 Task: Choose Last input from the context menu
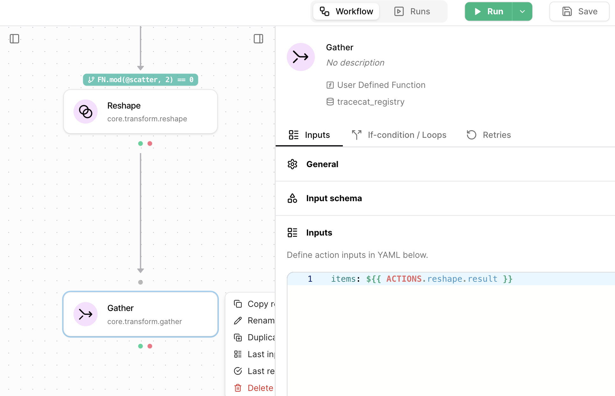pyautogui.click(x=254, y=354)
